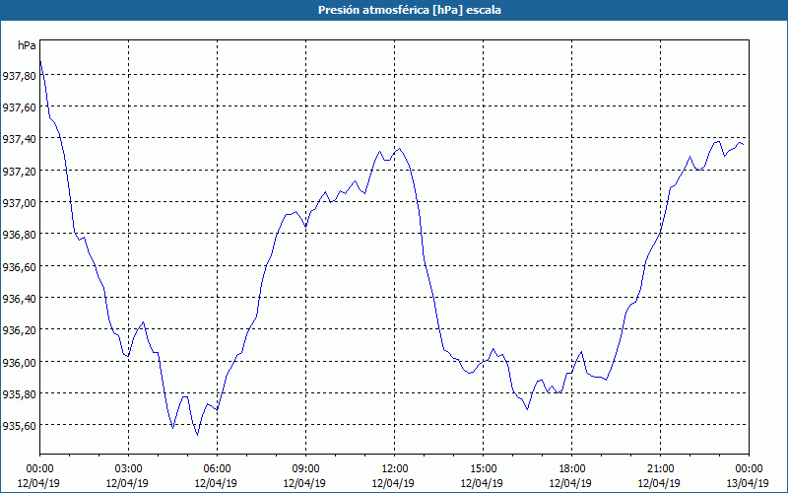Click the 936,80 y-axis value
This screenshot has width=788, height=493.
click(x=19, y=235)
